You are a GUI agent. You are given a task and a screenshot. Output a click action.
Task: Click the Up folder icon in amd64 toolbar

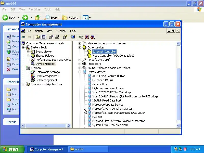(37, 17)
